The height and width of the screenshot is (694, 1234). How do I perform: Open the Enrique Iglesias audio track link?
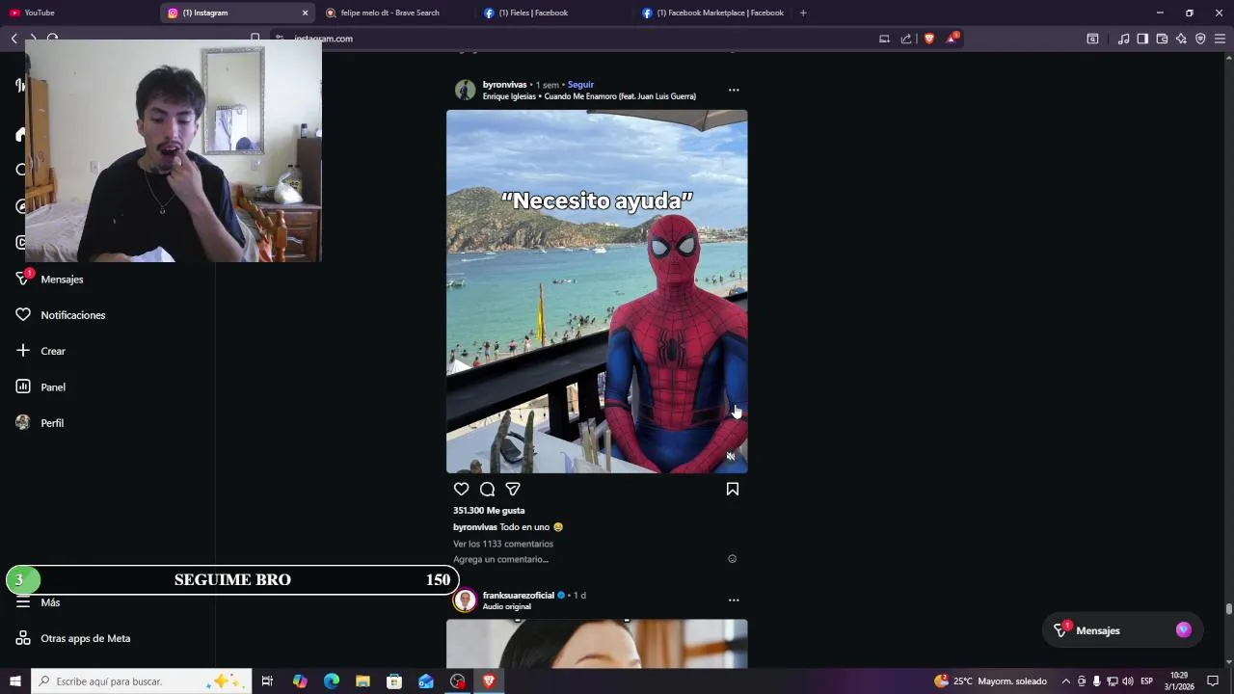click(x=589, y=96)
